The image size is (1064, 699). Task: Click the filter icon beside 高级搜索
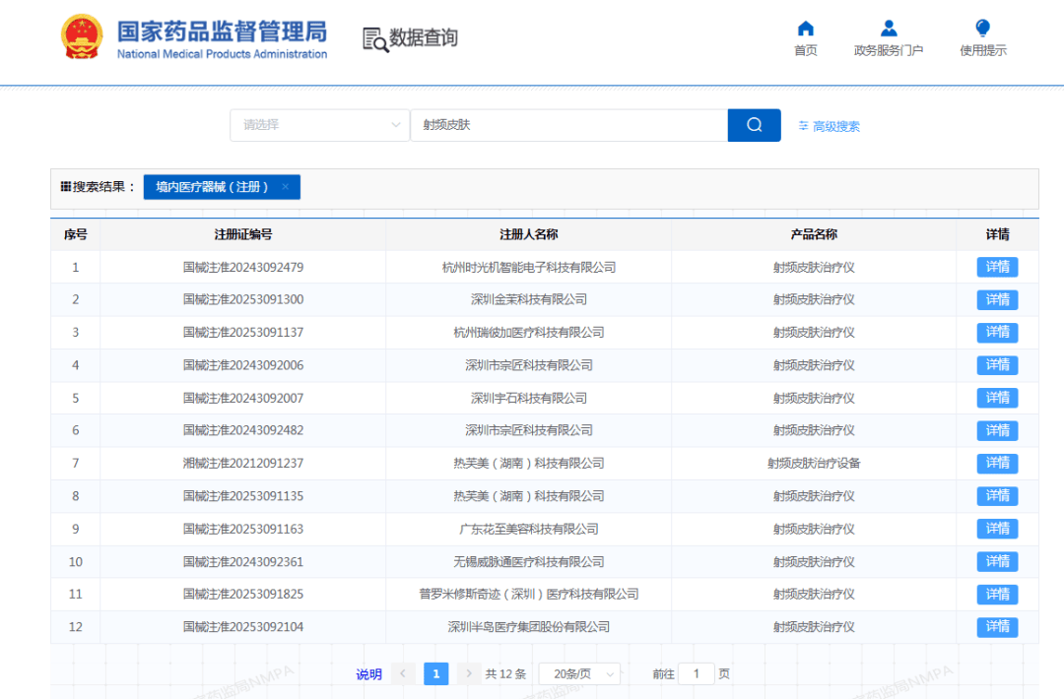pos(803,125)
